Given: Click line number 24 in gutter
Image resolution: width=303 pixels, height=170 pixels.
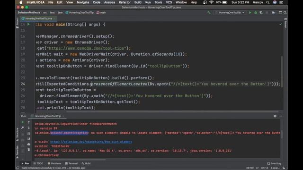Looking at the screenshot, I should click(x=23, y=84).
